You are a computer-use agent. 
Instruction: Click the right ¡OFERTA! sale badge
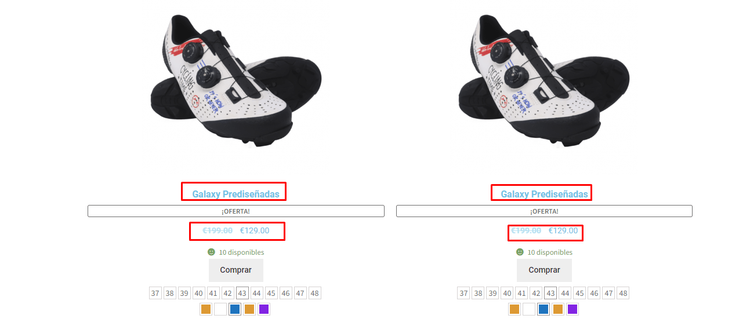544,211
